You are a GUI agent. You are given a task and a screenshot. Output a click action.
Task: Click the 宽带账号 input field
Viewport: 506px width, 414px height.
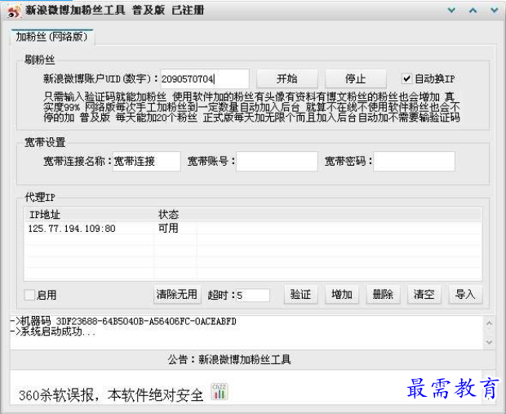277,161
